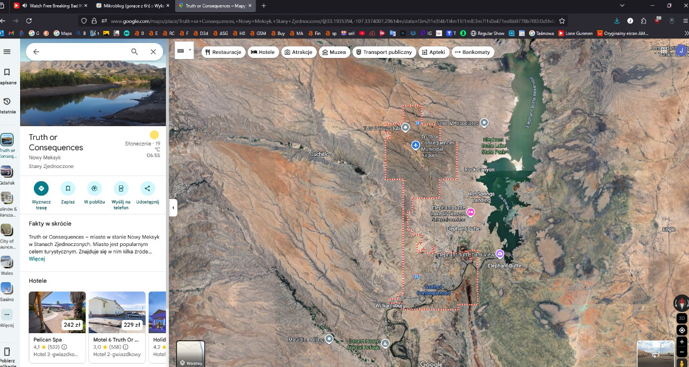689x367 pixels.
Task: Click the compass to reset north
Action: click(x=682, y=303)
